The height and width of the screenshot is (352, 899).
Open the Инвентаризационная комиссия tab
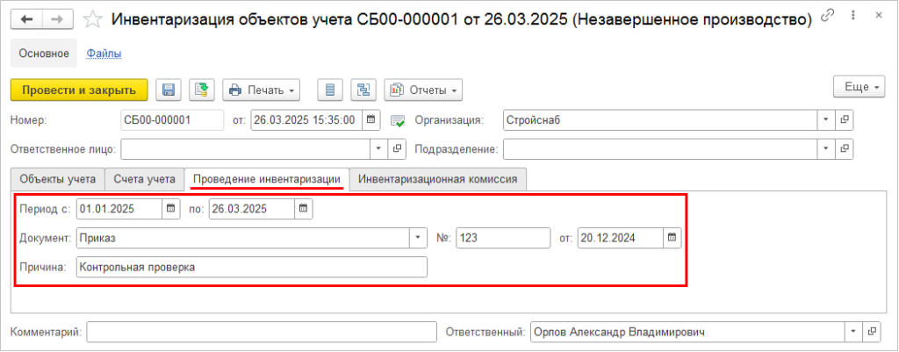(437, 179)
